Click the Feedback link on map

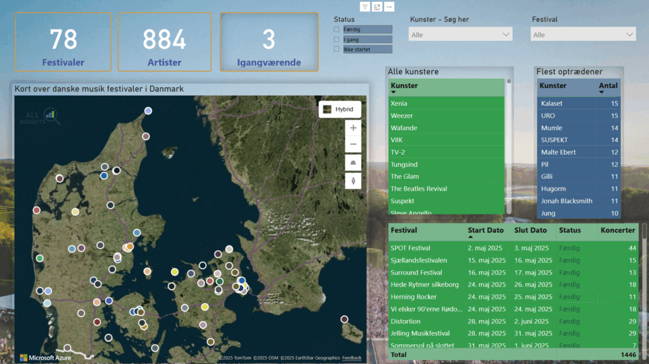[352, 358]
